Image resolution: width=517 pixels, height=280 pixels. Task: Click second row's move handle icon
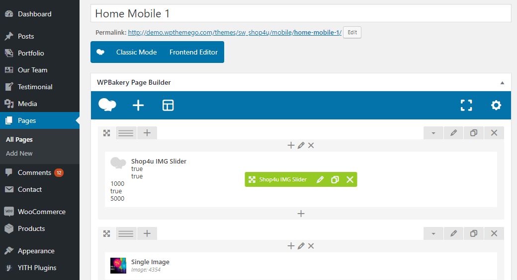pos(106,233)
